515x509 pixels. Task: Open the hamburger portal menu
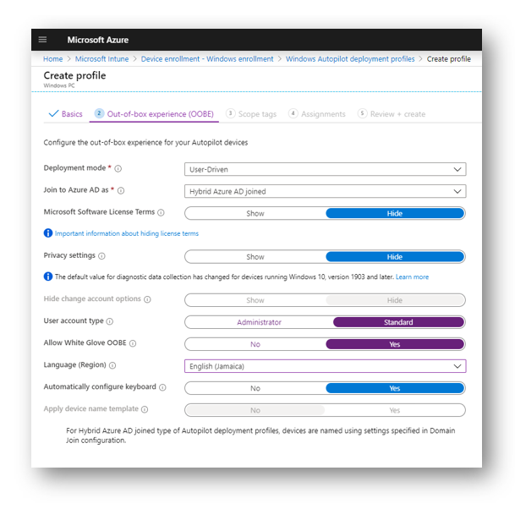click(x=42, y=40)
